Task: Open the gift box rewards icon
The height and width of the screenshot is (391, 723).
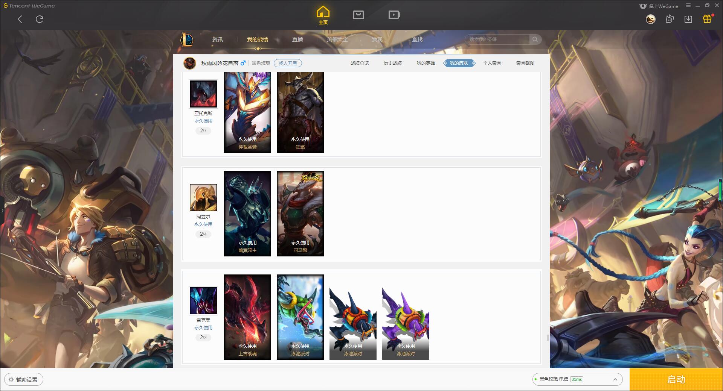Action: [707, 19]
